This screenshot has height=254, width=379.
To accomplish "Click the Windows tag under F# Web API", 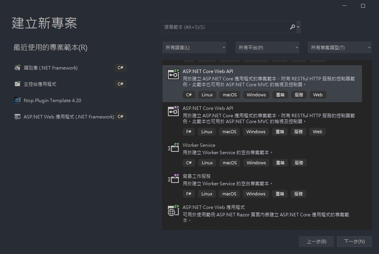I will tap(256, 132).
